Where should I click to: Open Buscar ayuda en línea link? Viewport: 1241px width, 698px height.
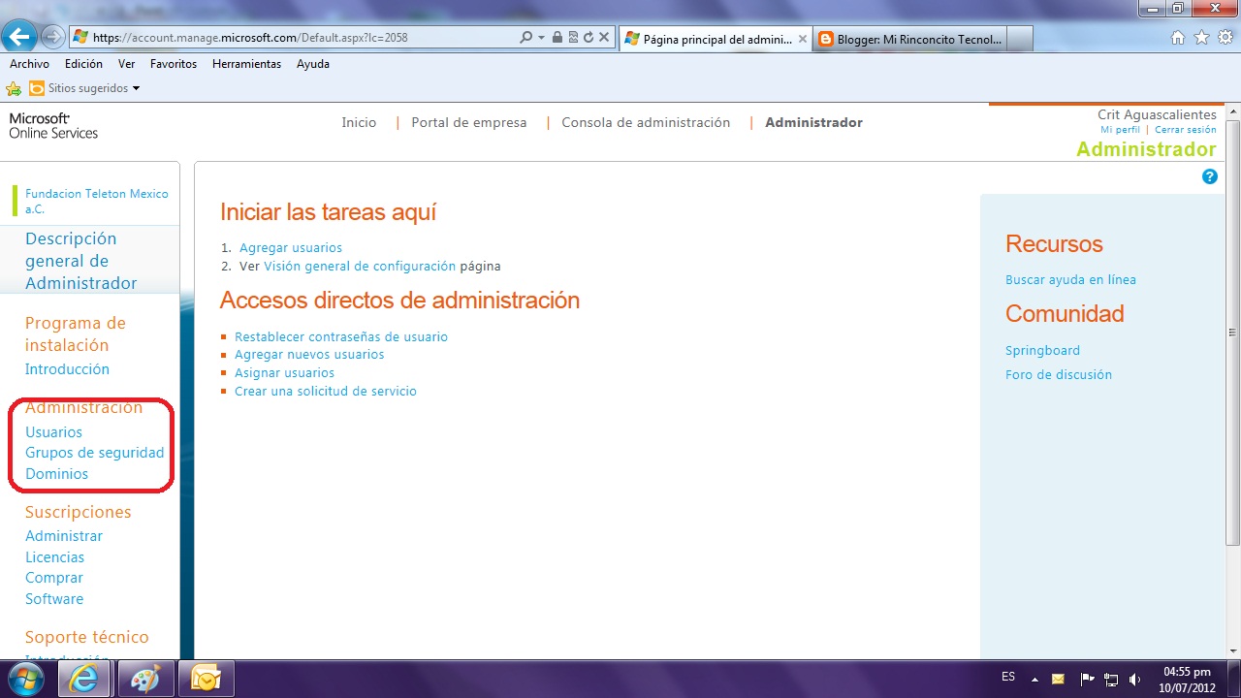tap(1070, 280)
